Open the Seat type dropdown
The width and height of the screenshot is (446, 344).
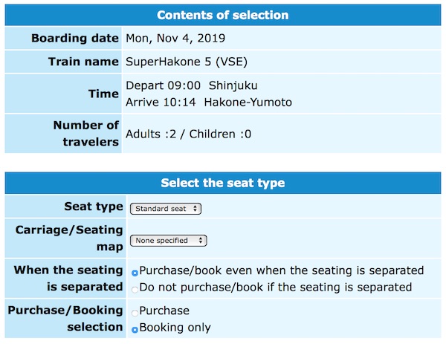coord(165,209)
